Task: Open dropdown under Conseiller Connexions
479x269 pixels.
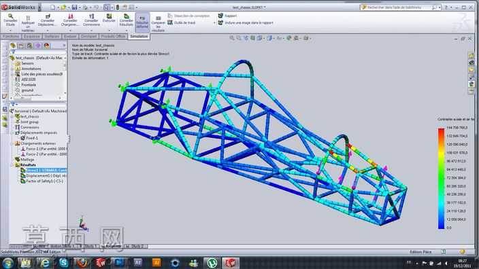Action: pyautogui.click(x=91, y=31)
